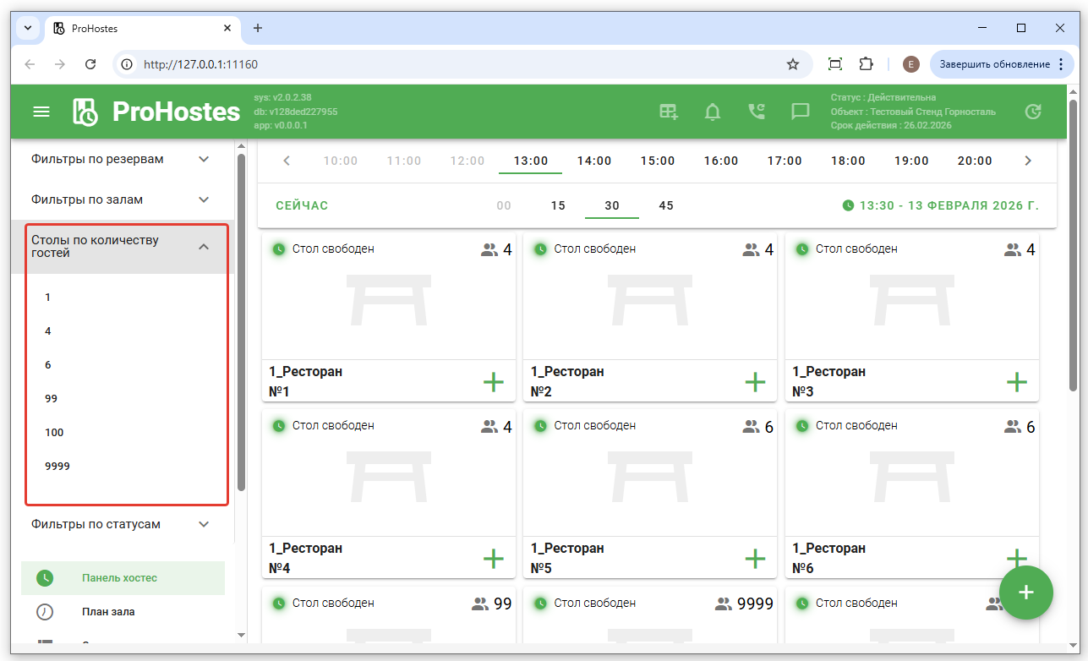Expand Фильтры по залам section

pos(121,199)
